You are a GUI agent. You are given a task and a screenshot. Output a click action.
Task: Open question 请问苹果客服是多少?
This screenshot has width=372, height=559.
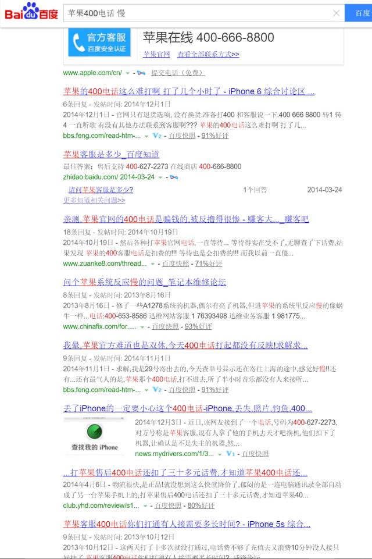(x=101, y=190)
